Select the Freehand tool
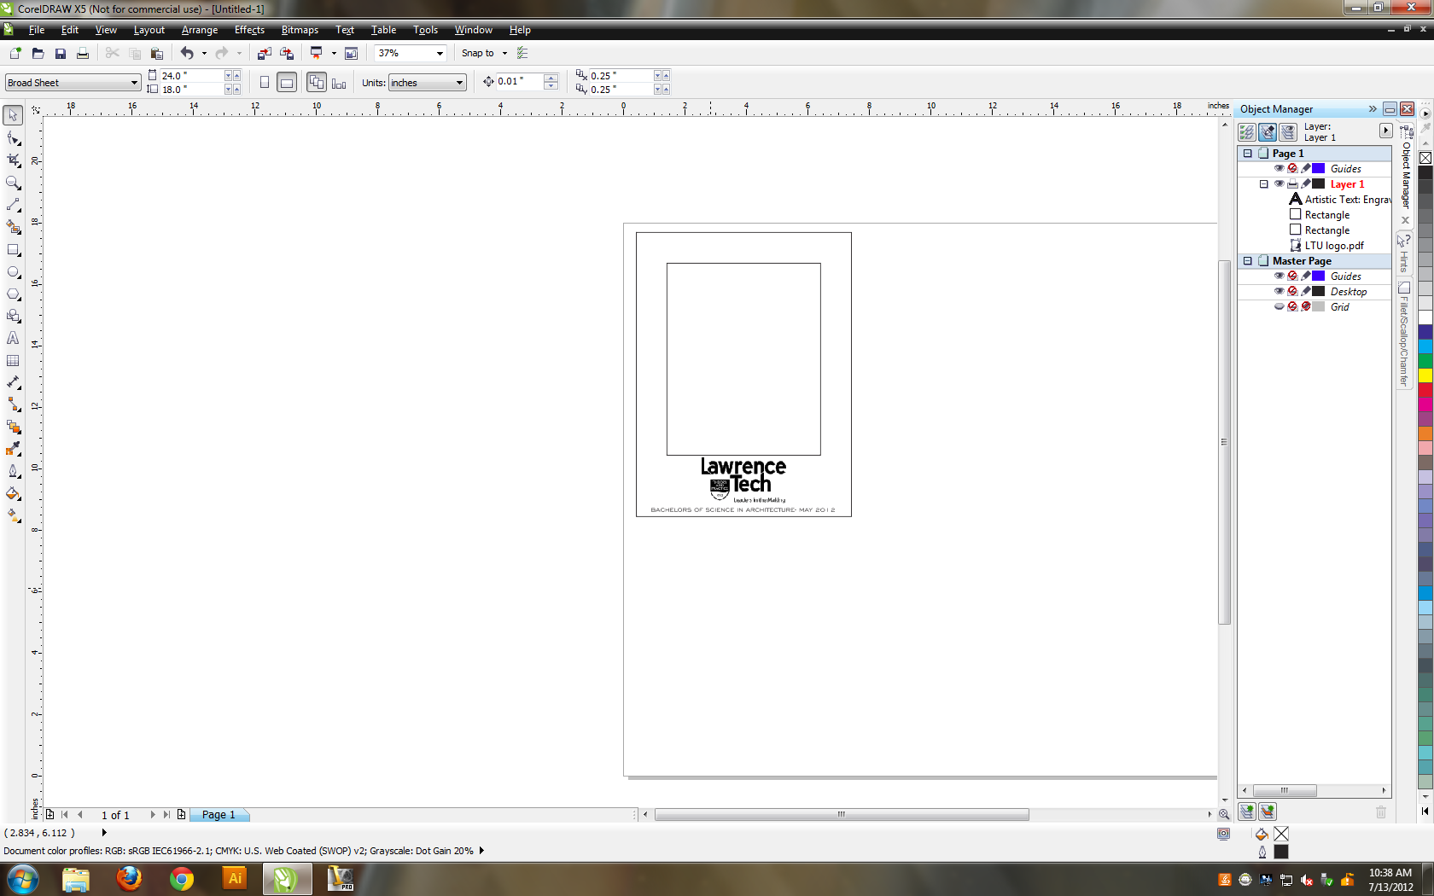Image resolution: width=1434 pixels, height=896 pixels. (x=13, y=205)
